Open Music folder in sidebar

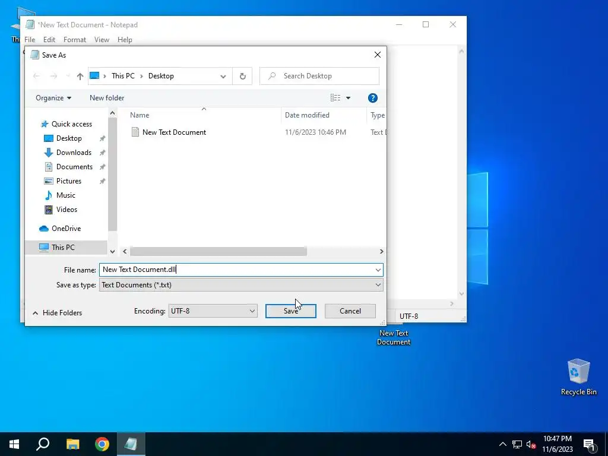point(65,195)
